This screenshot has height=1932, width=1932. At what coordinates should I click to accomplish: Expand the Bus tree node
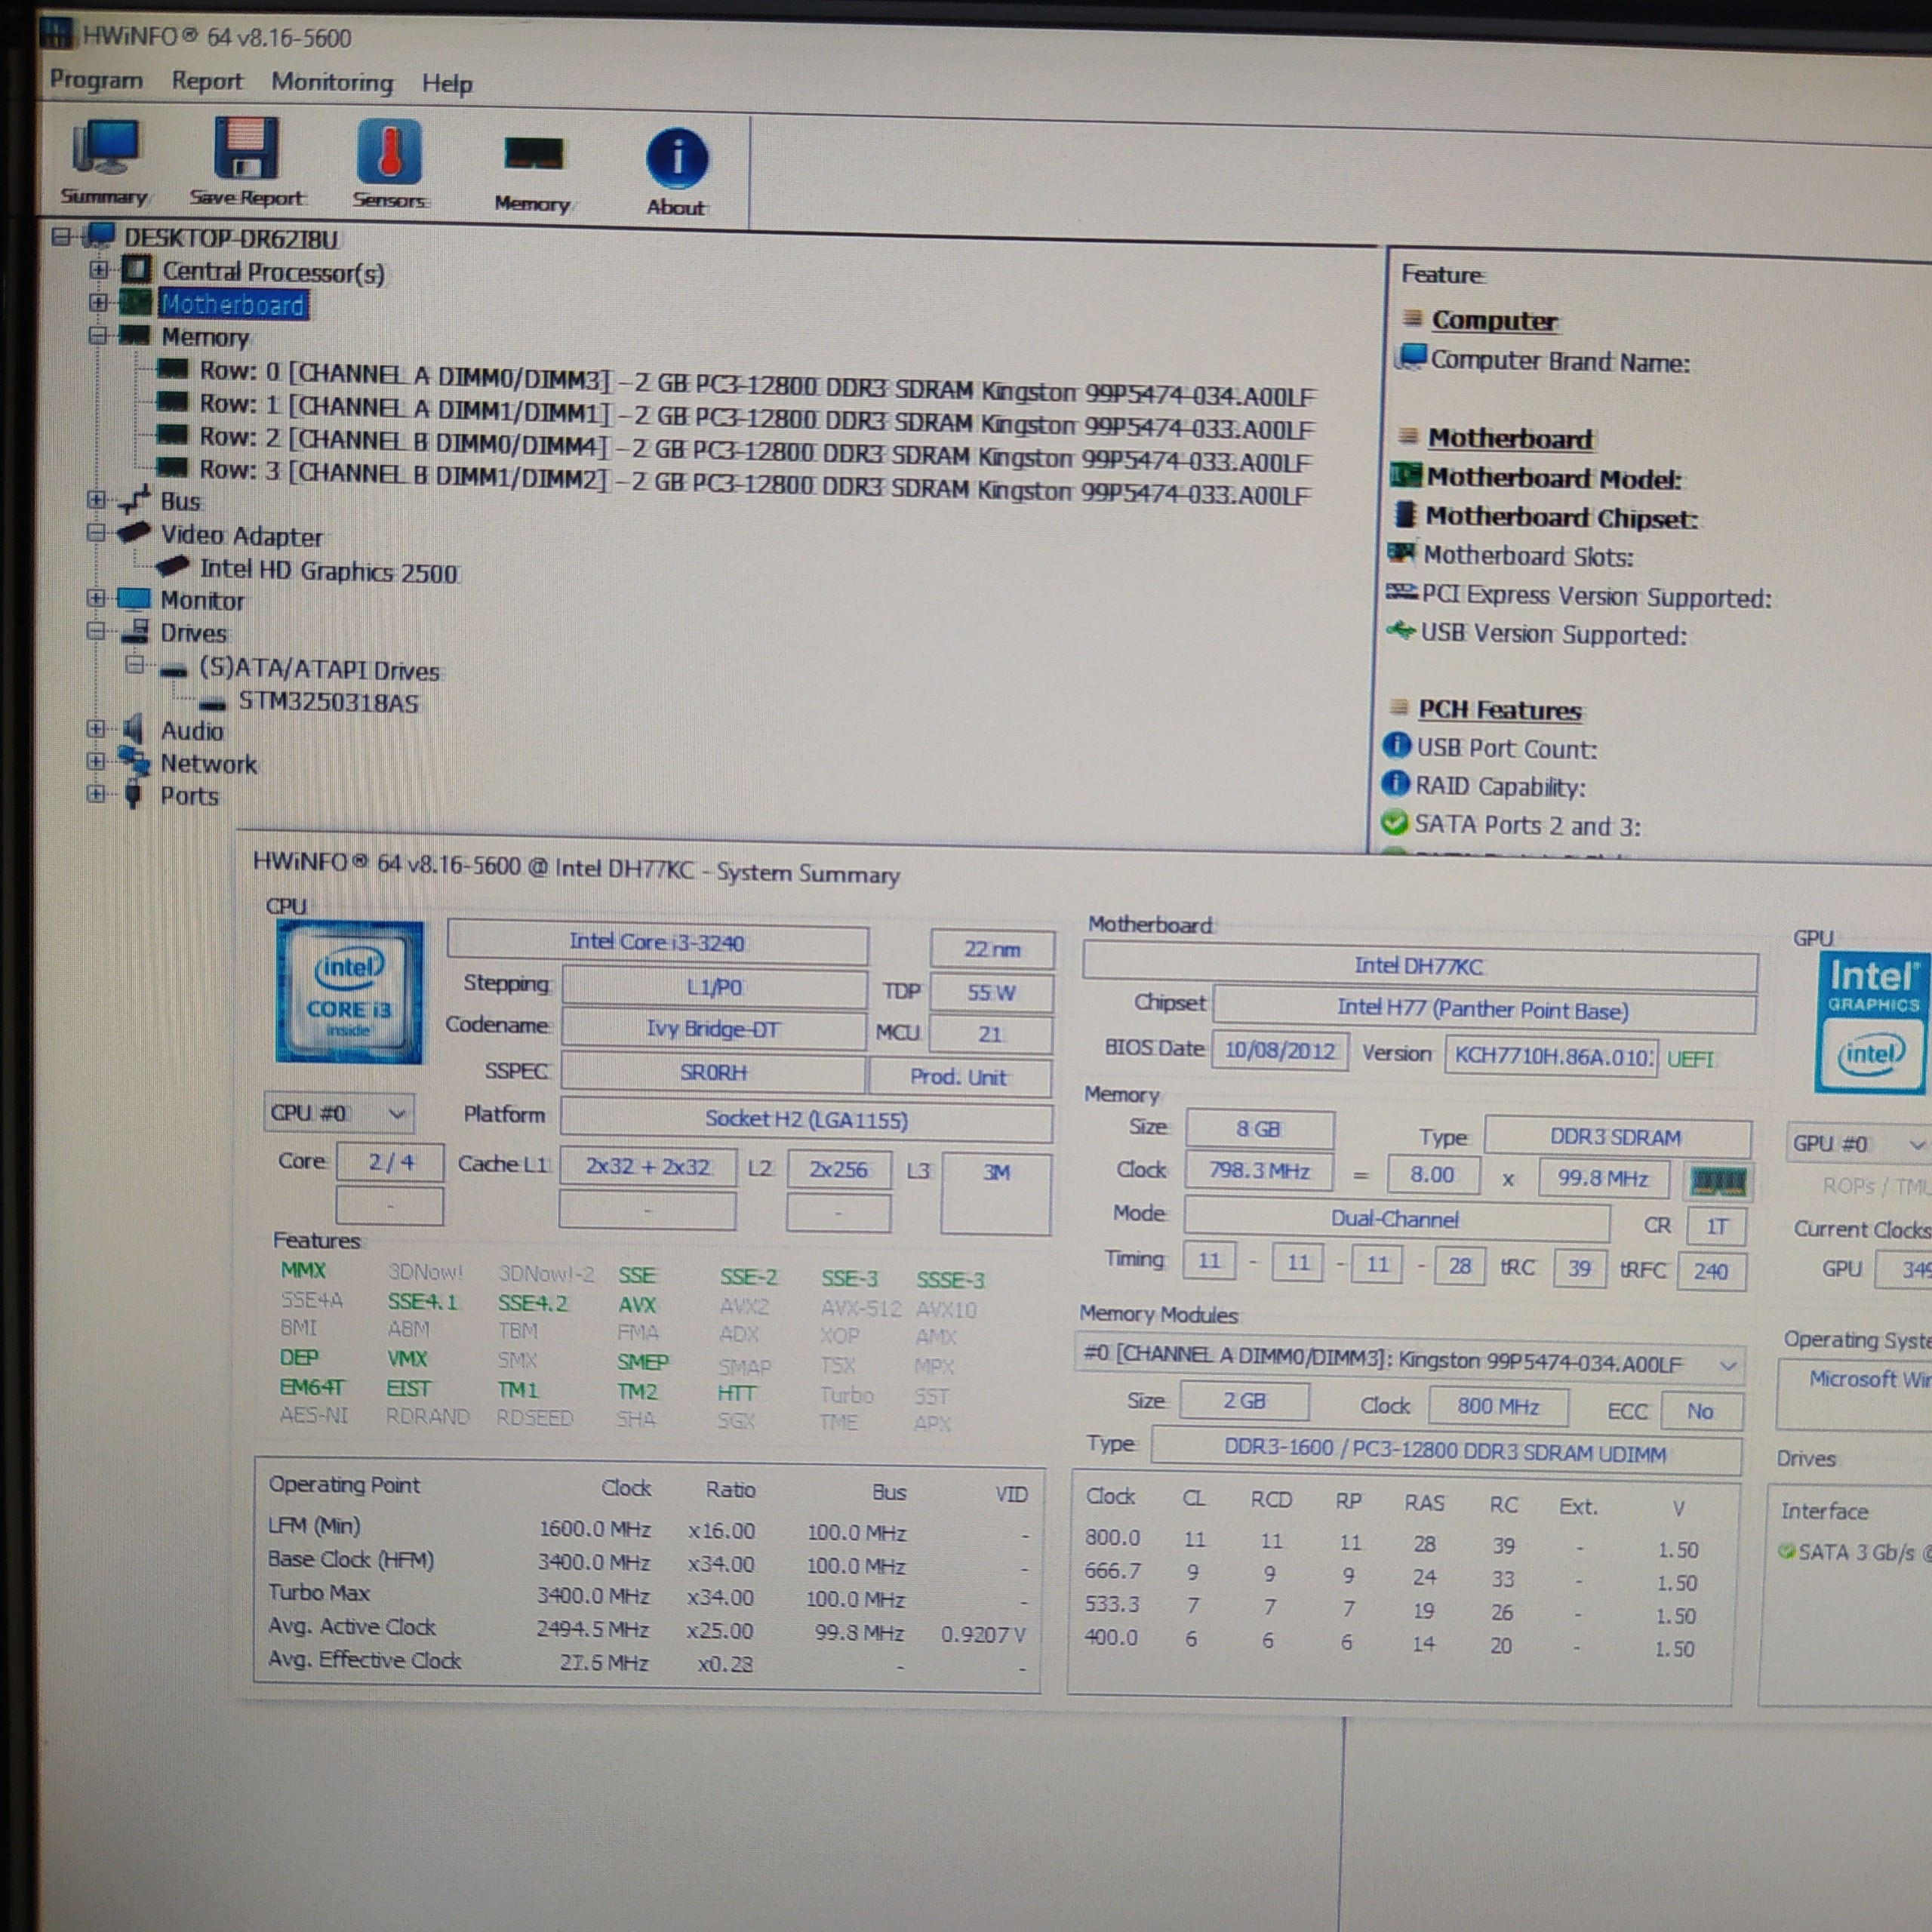pyautogui.click(x=96, y=499)
